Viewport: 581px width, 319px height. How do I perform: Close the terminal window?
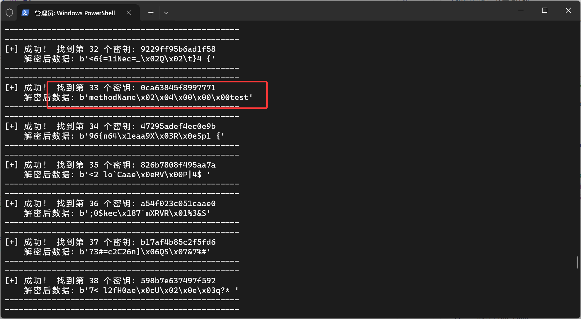(x=568, y=10)
